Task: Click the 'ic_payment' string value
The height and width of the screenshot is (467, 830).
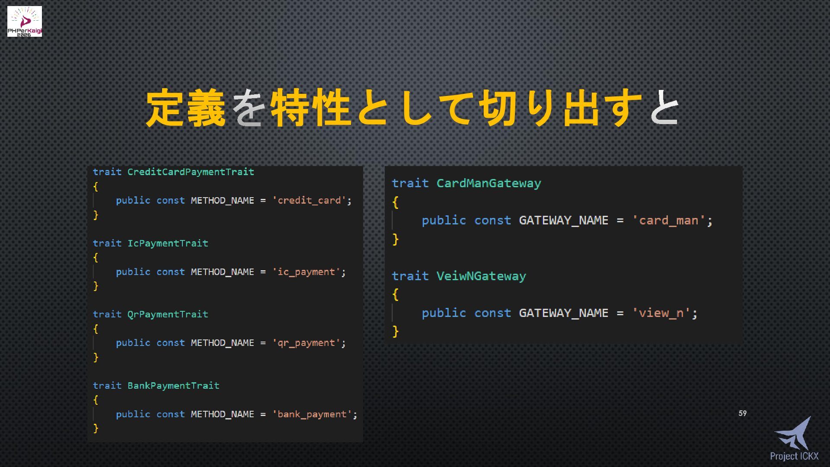Action: pos(306,272)
